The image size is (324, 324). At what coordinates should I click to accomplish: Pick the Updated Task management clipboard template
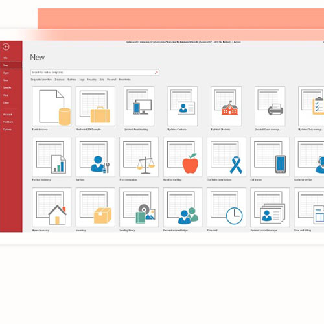tap(311, 106)
